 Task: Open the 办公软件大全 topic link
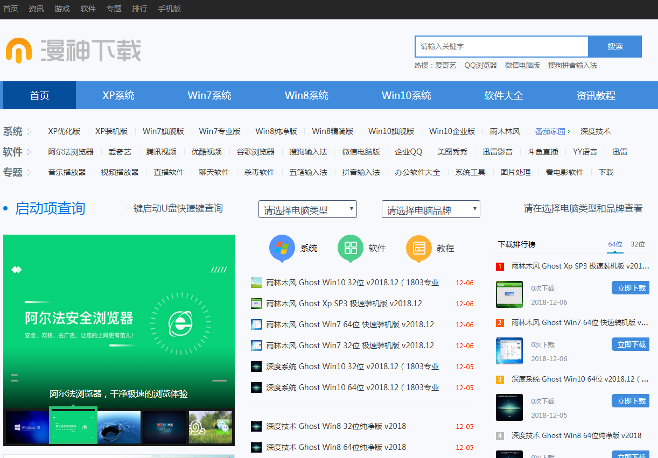point(417,172)
